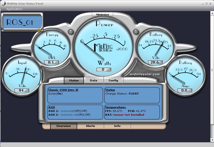Click the FET: 38.6°C temperature value

coord(114,111)
